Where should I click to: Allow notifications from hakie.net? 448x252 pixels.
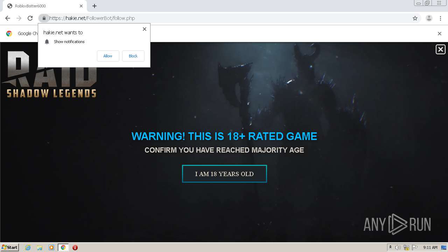coord(108,56)
